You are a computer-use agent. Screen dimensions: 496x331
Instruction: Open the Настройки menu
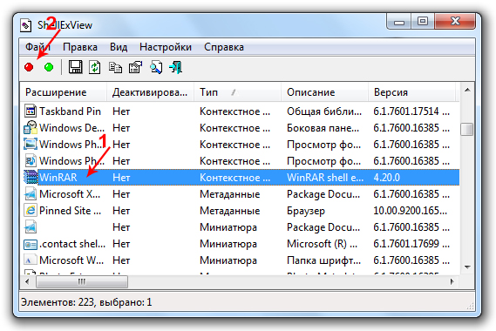tap(166, 47)
